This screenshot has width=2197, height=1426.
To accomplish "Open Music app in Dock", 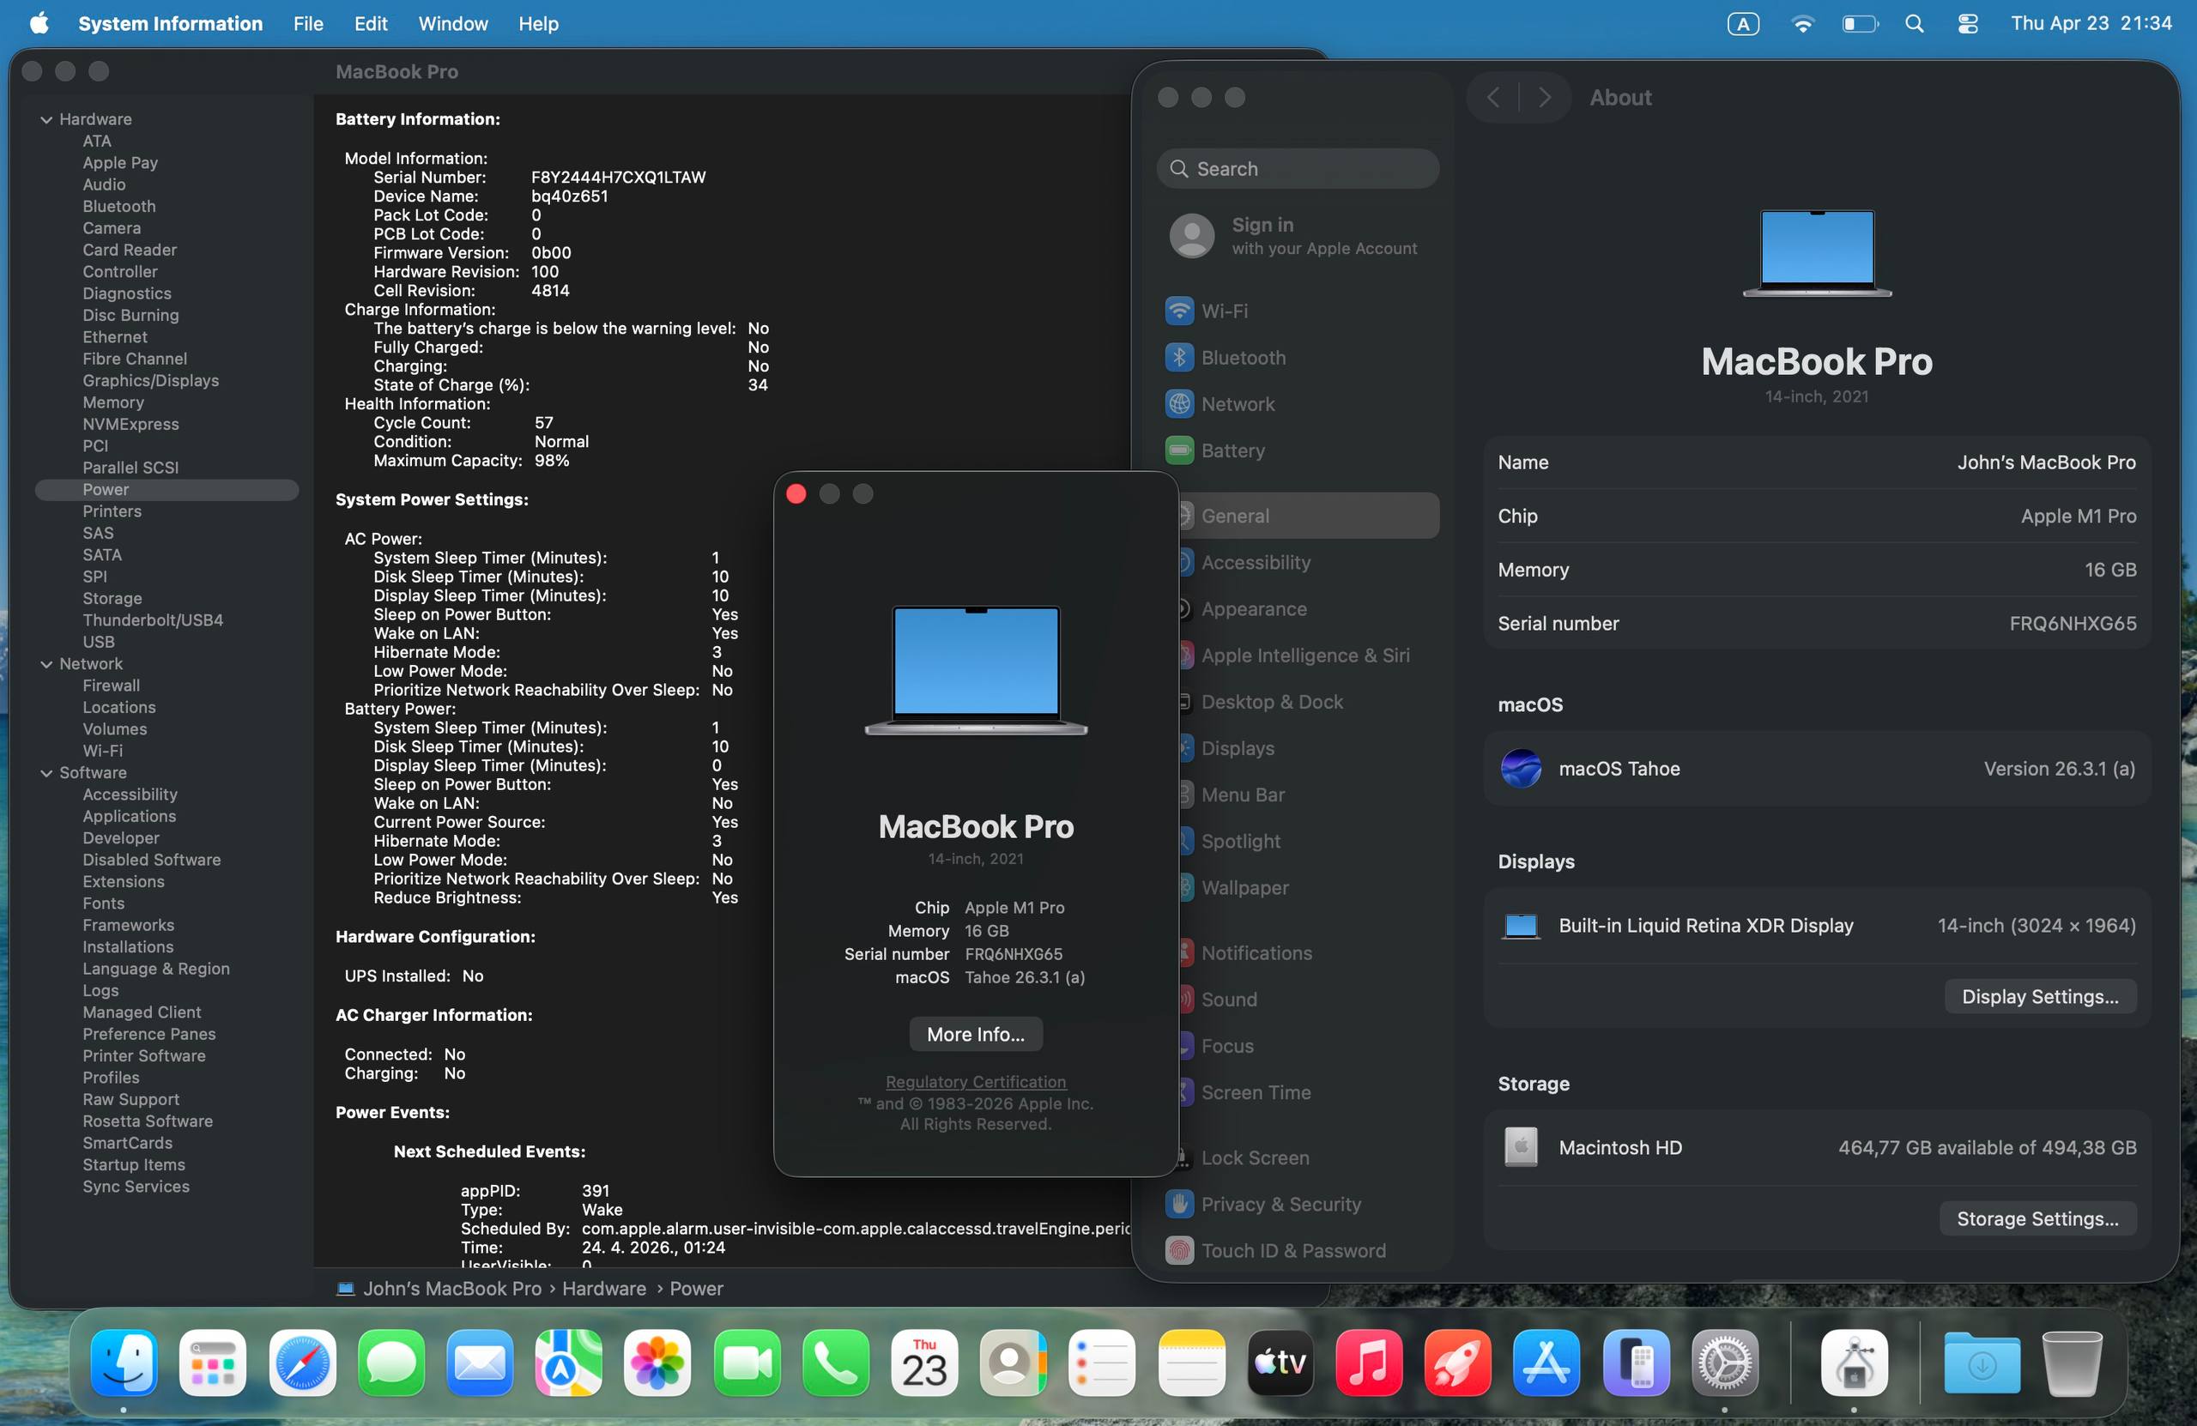I will coord(1368,1363).
